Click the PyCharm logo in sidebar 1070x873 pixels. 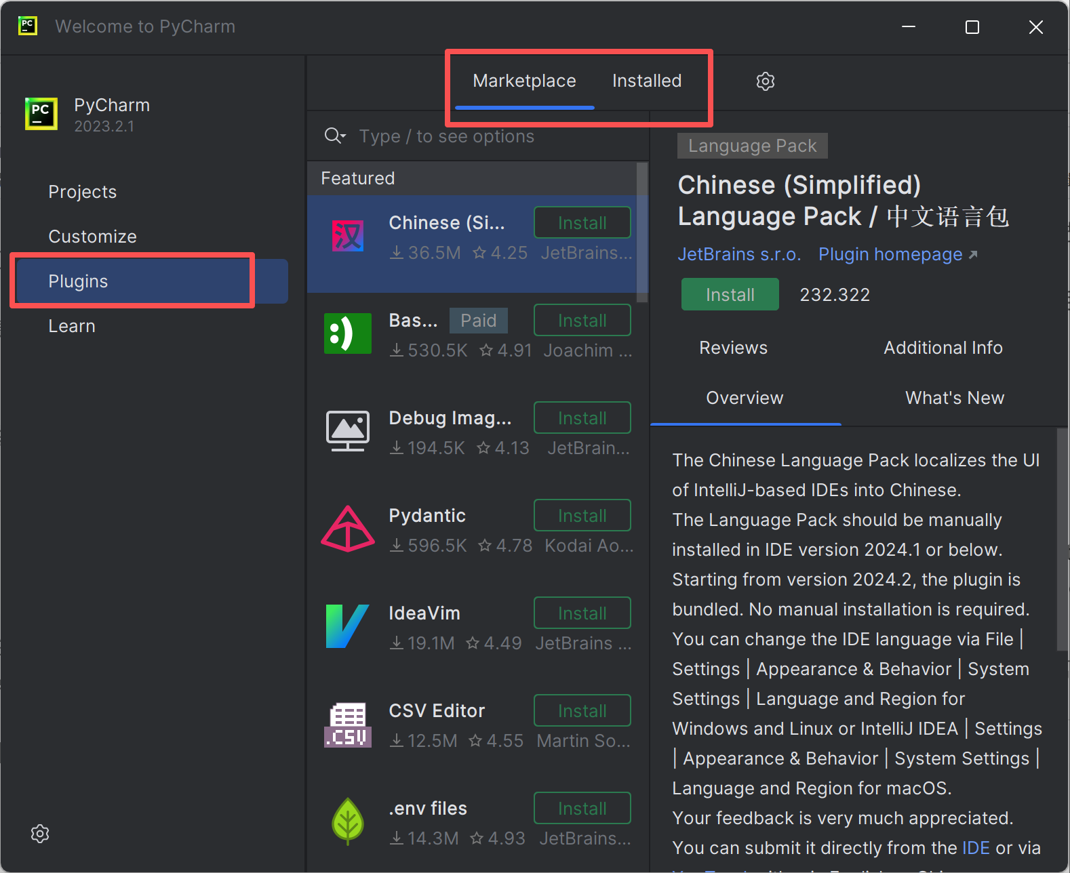(x=41, y=113)
